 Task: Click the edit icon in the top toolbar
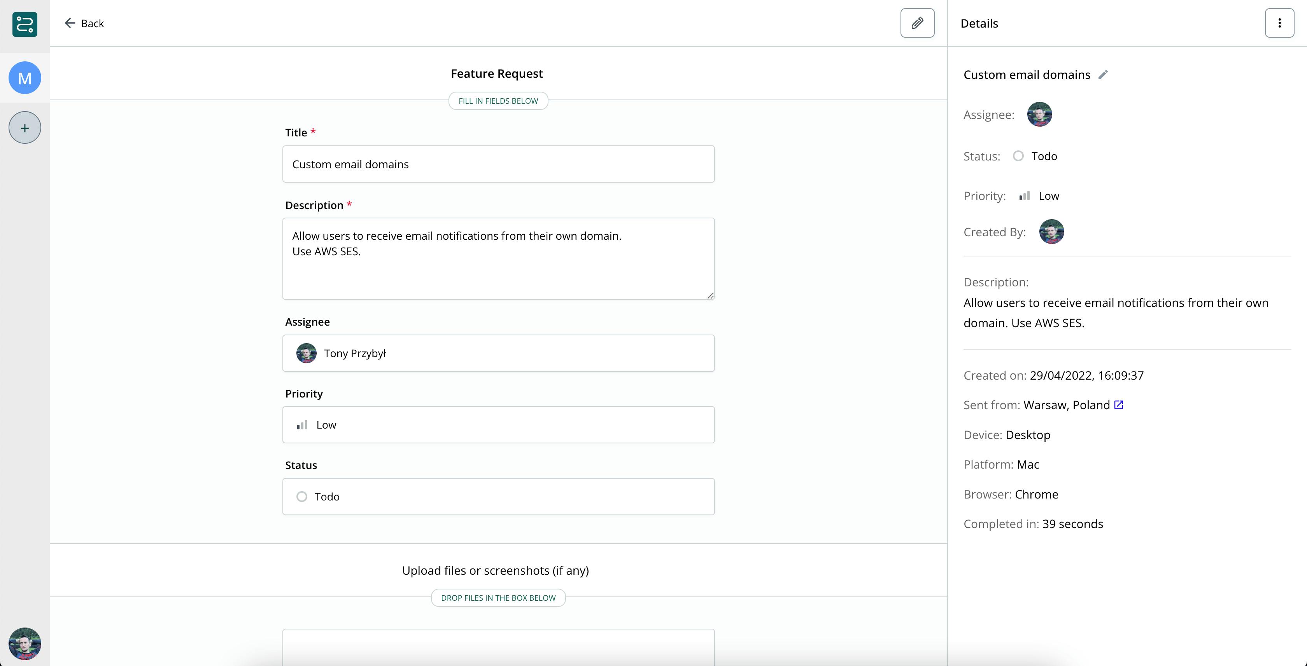(x=917, y=23)
